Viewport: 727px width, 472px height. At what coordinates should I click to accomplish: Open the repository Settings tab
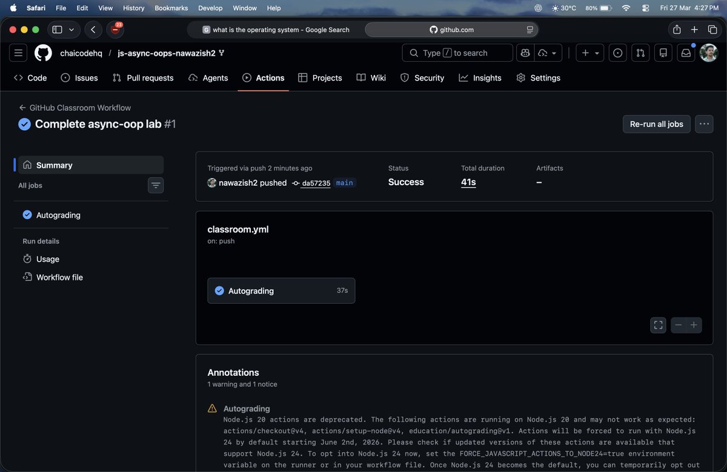538,78
